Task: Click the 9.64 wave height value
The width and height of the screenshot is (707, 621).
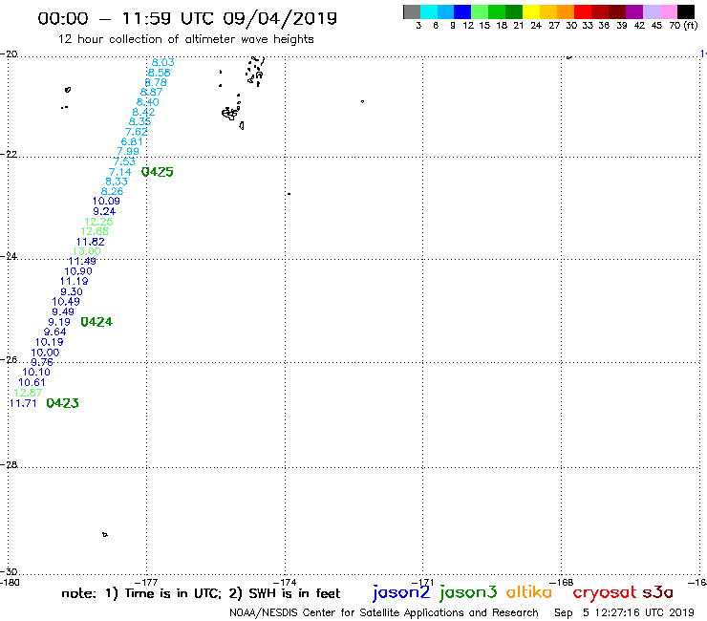Action: [55, 332]
